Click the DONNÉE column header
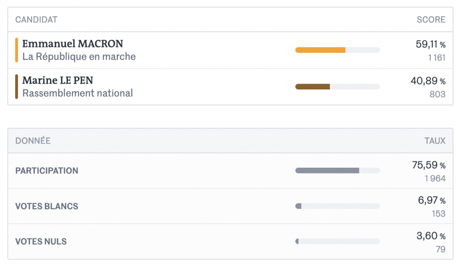Image resolution: width=459 pixels, height=267 pixels. (33, 140)
